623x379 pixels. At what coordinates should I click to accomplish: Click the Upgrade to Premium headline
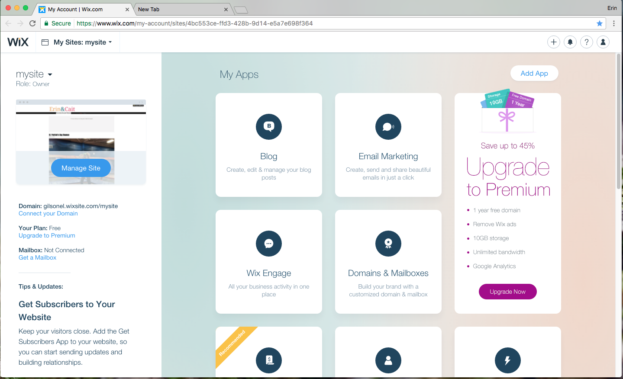pyautogui.click(x=508, y=178)
